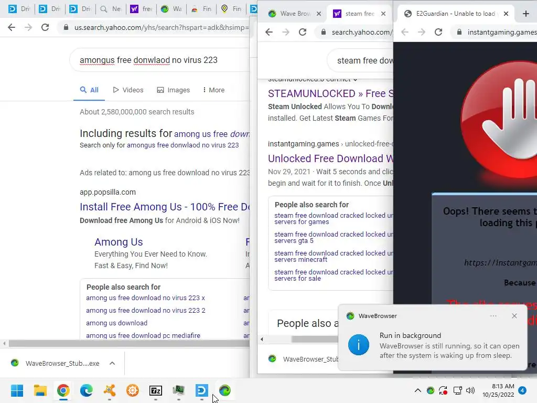Open notification center badge showing 4
Screen dimensions: 537x403
point(522,390)
